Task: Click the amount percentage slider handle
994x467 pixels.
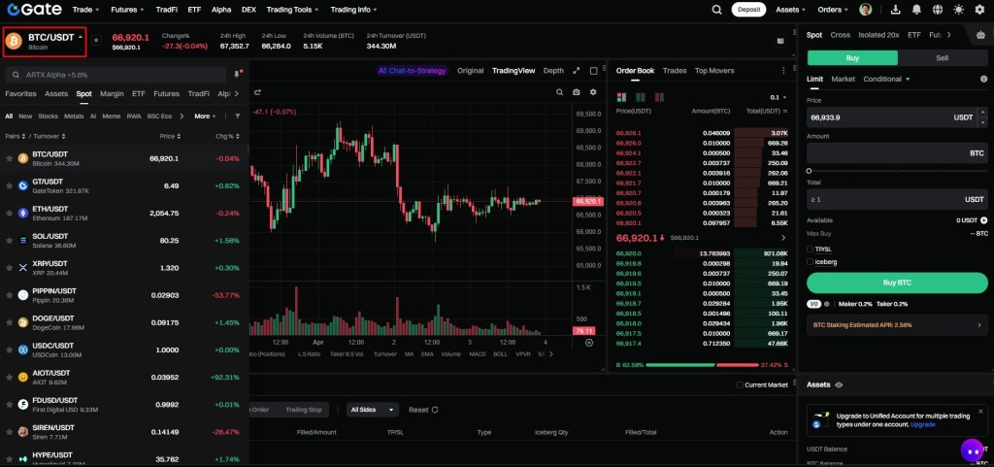Action: (809, 171)
